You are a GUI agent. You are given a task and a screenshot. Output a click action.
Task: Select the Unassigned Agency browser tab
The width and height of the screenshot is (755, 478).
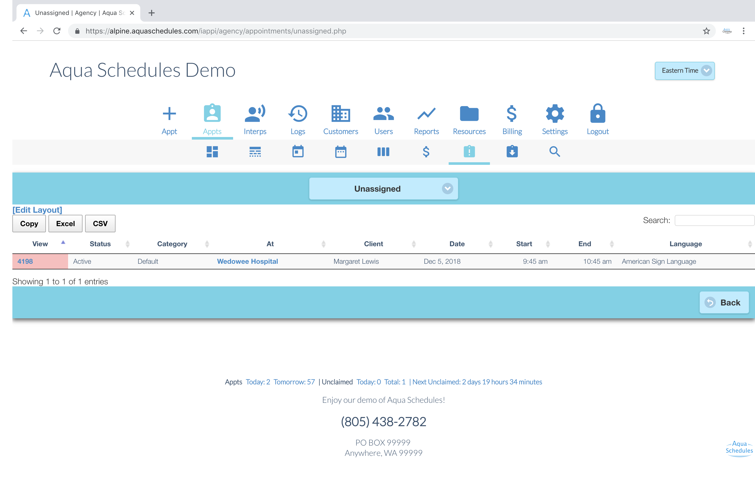point(78,13)
